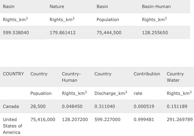Select the basin-human rights value 128.255650
The height and width of the screenshot is (136, 194).
coord(155,33)
